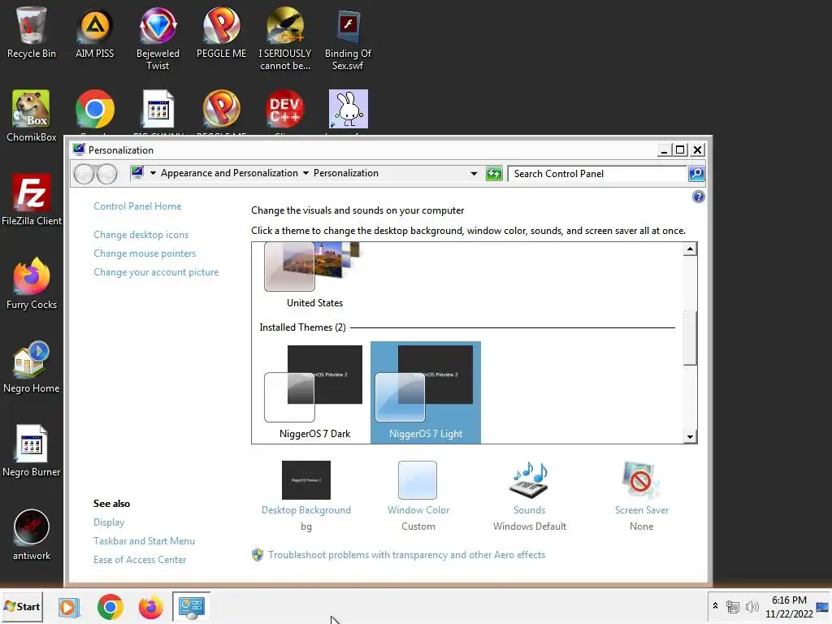Open 'Change mouse pointers' link
This screenshot has width=832, height=624.
coord(145,253)
